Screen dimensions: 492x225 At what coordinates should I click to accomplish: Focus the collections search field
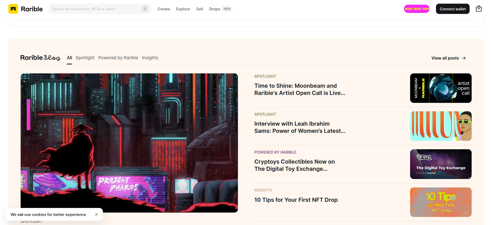pyautogui.click(x=100, y=9)
